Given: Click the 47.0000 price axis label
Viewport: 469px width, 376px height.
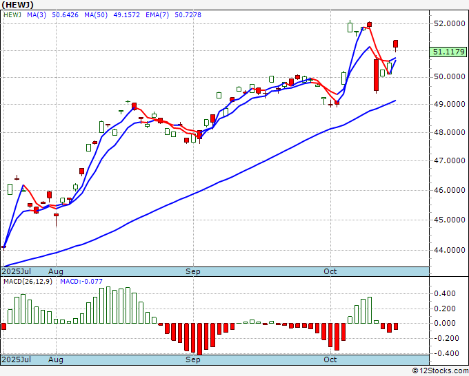Looking at the screenshot, I should pos(449,160).
